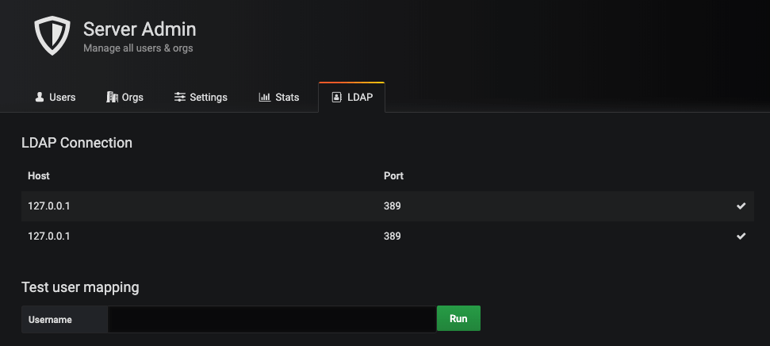The width and height of the screenshot is (770, 346).
Task: Open the Orgs tab
Action: (x=132, y=98)
